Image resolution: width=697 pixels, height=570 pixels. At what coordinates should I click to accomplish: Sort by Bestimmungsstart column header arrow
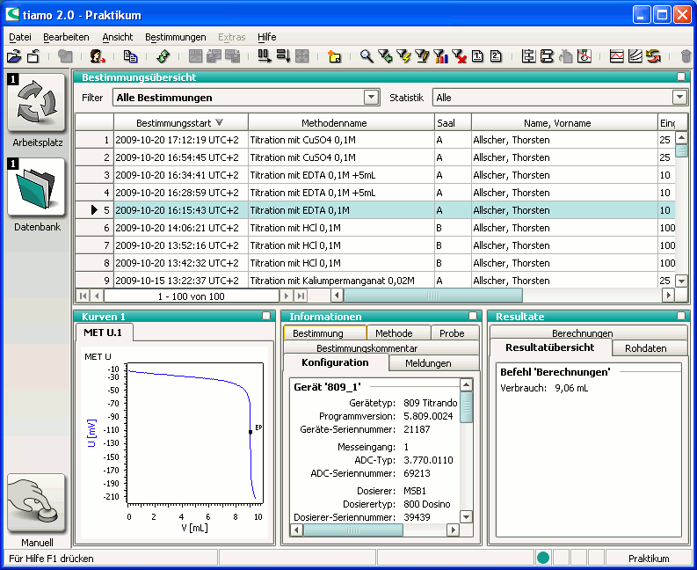point(219,123)
